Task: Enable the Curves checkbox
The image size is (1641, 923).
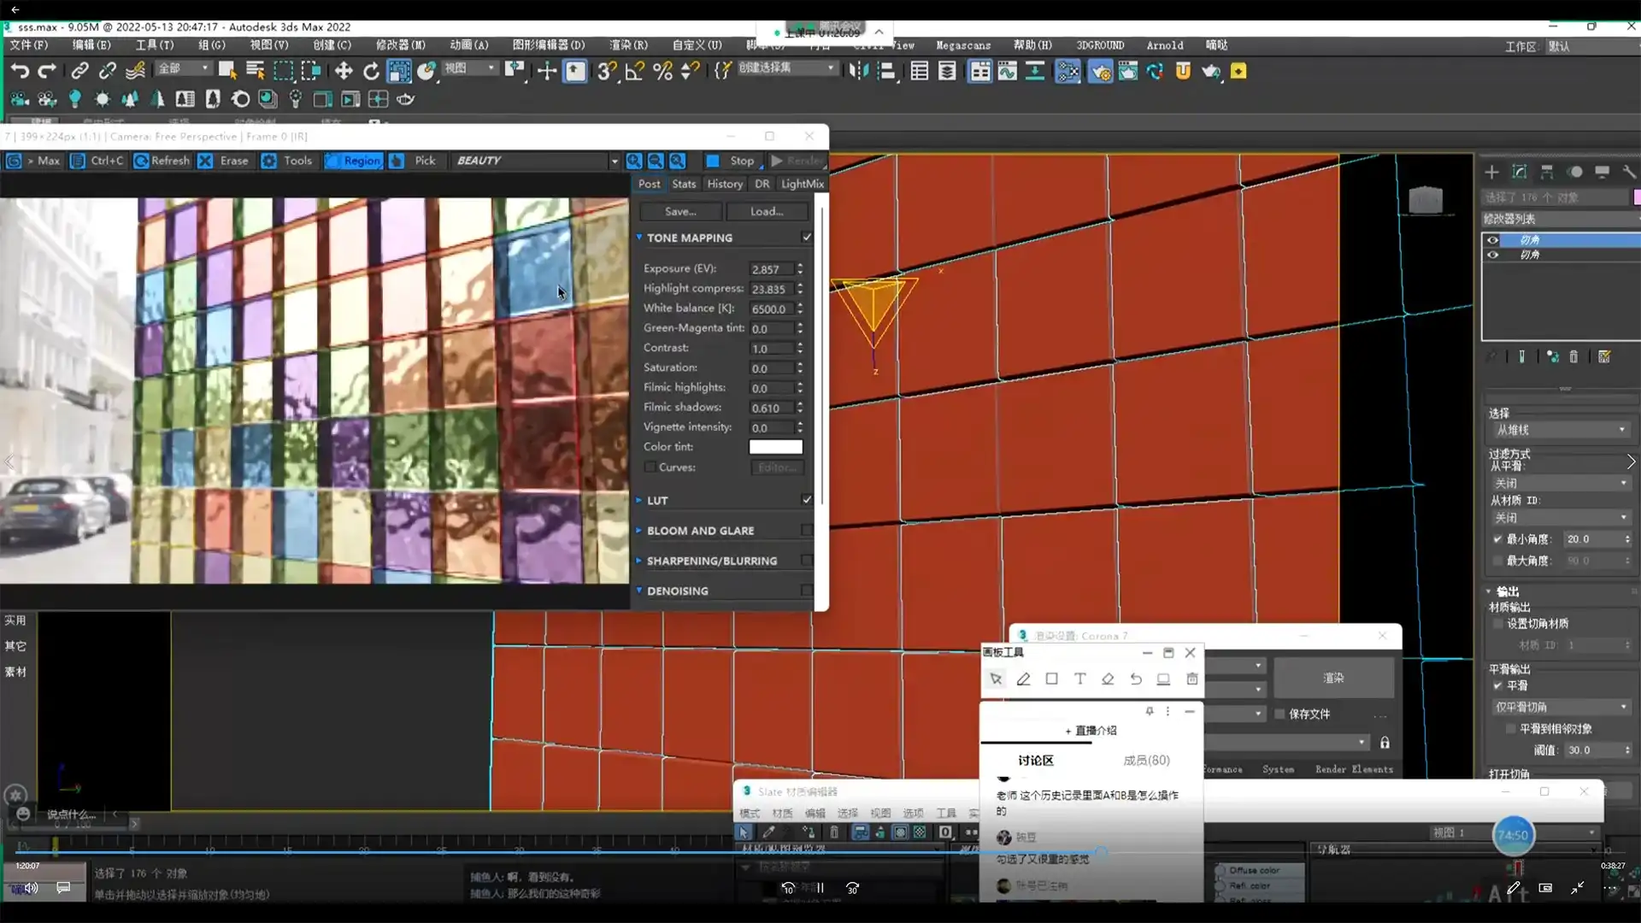Action: (650, 467)
